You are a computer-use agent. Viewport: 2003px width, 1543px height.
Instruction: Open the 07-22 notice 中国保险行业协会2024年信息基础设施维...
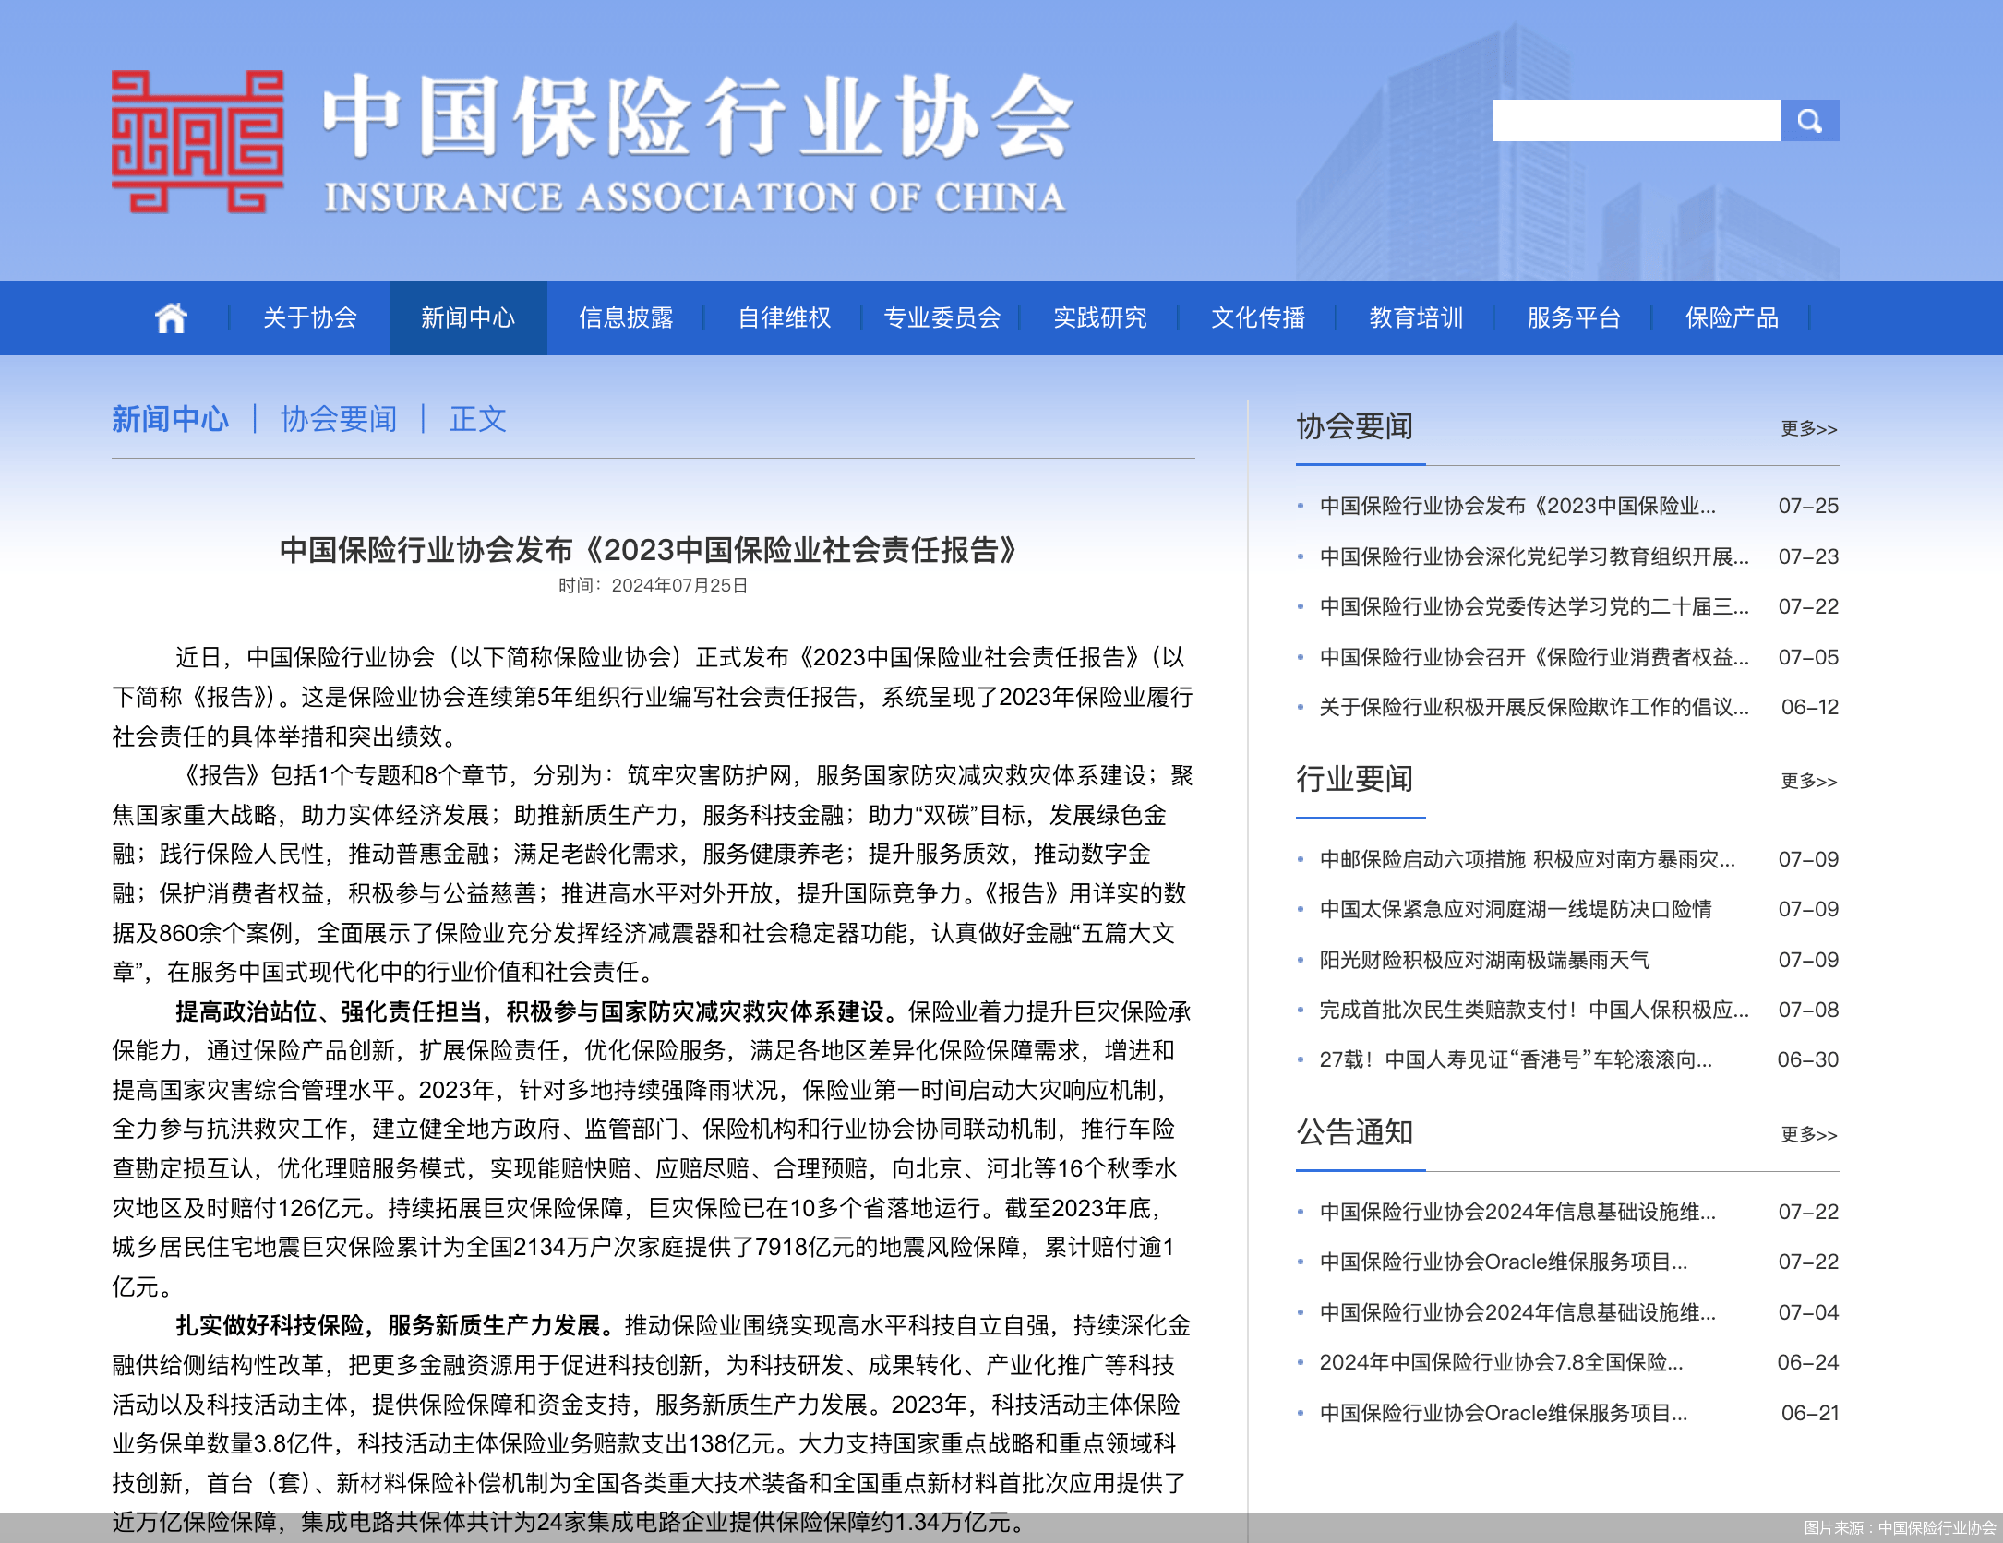click(1517, 1212)
